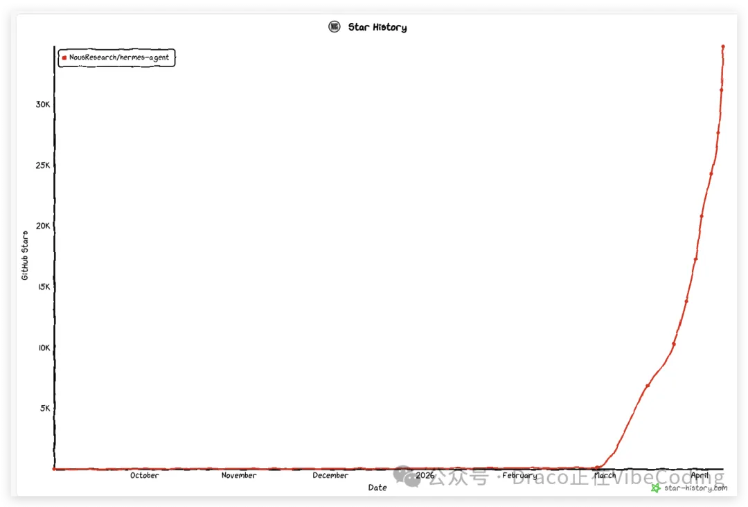Click the 5K y-axis label
Image resolution: width=748 pixels, height=507 pixels.
[x=44, y=408]
